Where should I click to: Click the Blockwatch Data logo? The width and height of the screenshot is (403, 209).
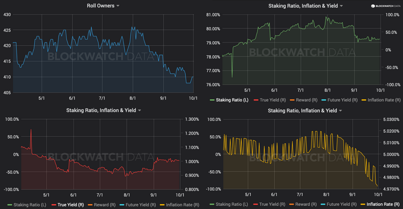point(385,6)
